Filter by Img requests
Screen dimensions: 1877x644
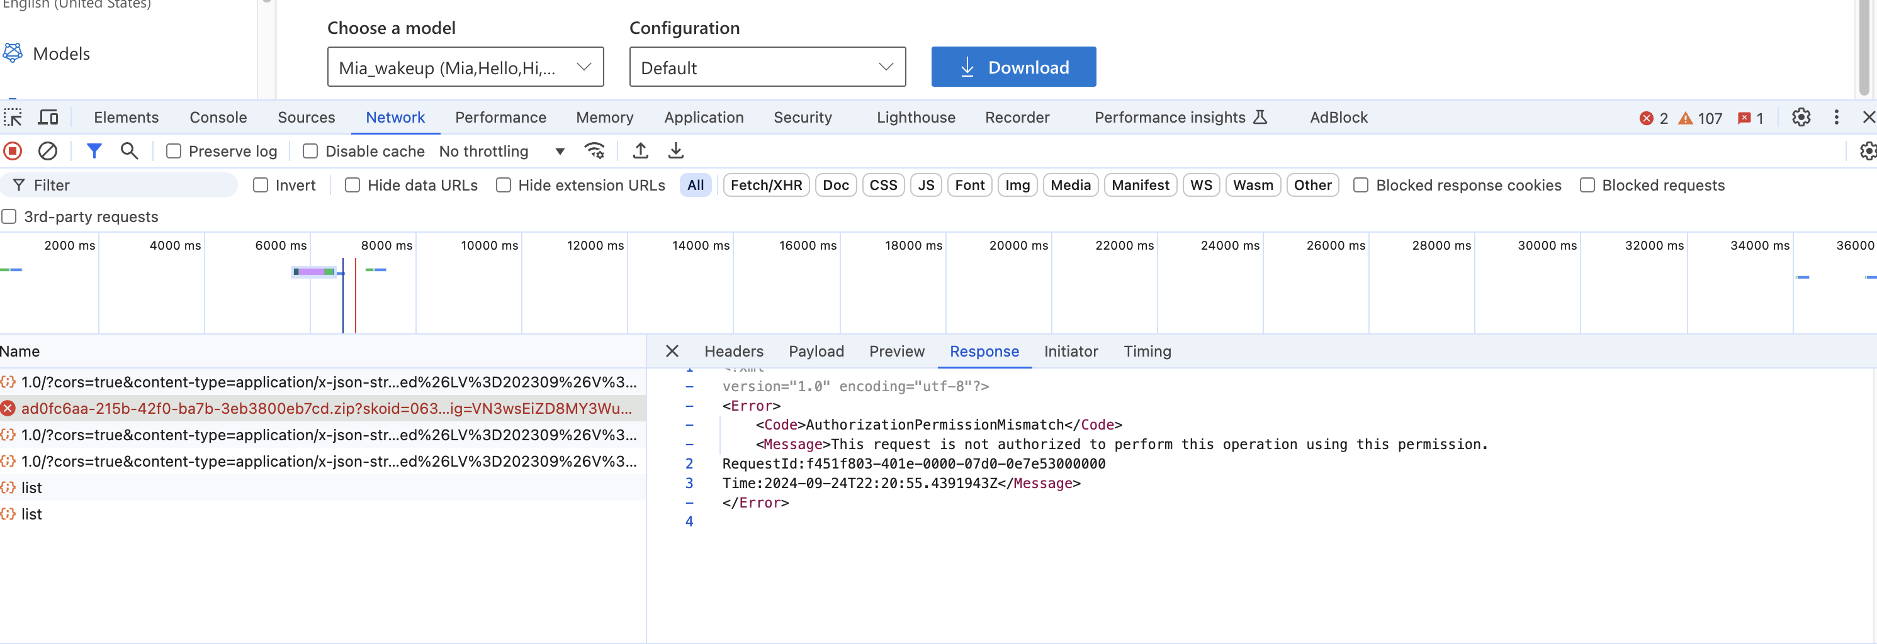(1017, 185)
